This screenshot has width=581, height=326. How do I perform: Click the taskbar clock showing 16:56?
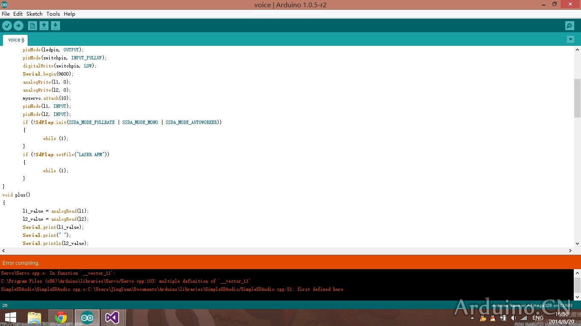(x=562, y=314)
